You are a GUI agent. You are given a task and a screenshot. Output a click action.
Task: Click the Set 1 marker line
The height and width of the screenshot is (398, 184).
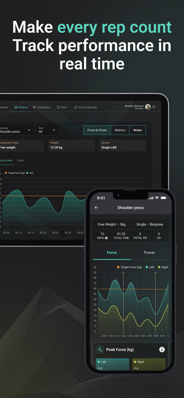tap(124, 302)
